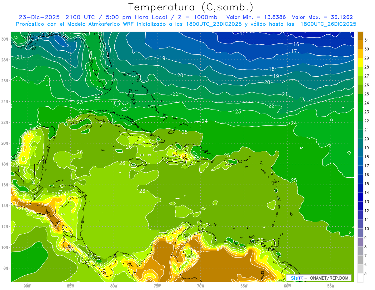Viewport: 375px width, 290px height.
Task: Click the color scale label '10'
Action: click(367, 229)
